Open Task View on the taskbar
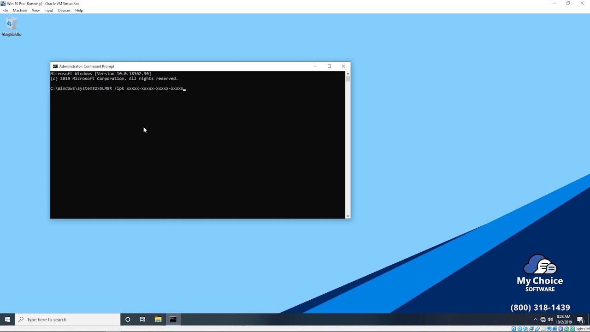 point(142,319)
